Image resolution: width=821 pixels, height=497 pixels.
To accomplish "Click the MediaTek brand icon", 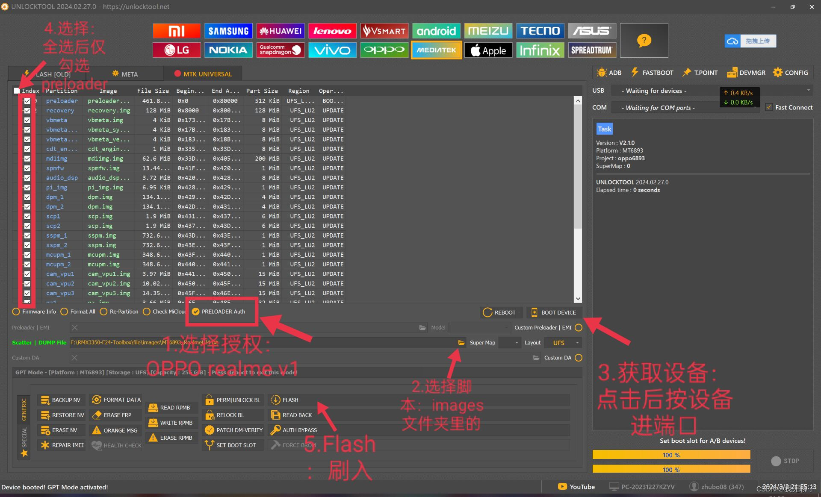I will click(x=436, y=50).
